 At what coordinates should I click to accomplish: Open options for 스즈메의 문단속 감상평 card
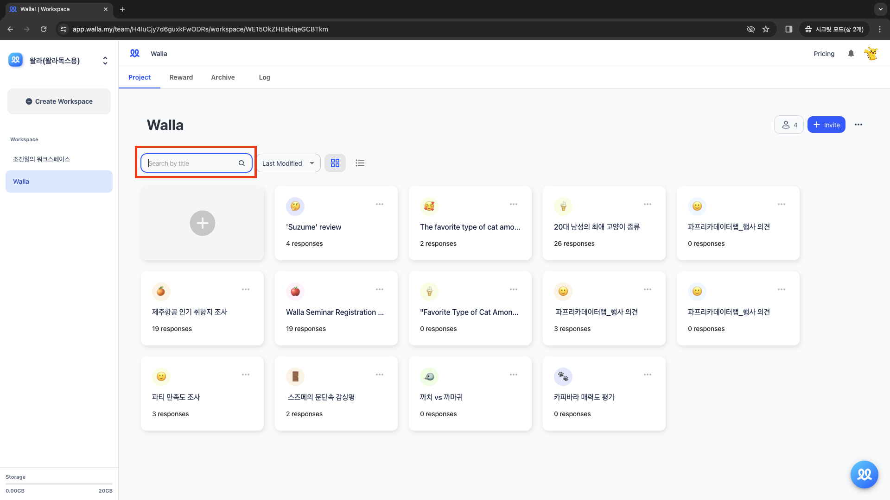pos(379,375)
